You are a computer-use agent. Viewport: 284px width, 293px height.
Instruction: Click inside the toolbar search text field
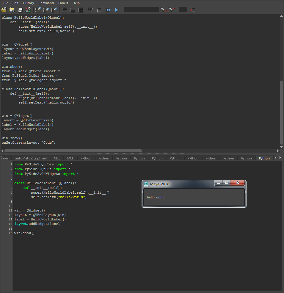click(x=141, y=10)
